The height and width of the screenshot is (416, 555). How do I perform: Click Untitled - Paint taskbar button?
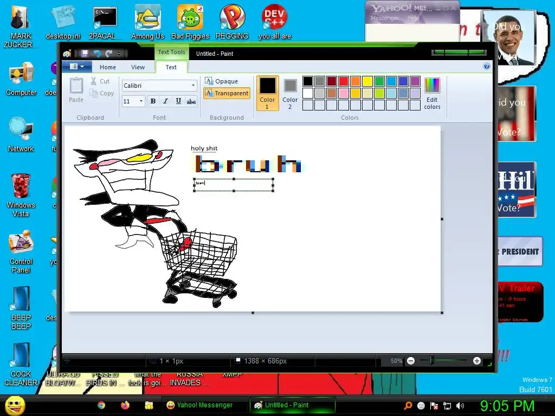point(292,405)
